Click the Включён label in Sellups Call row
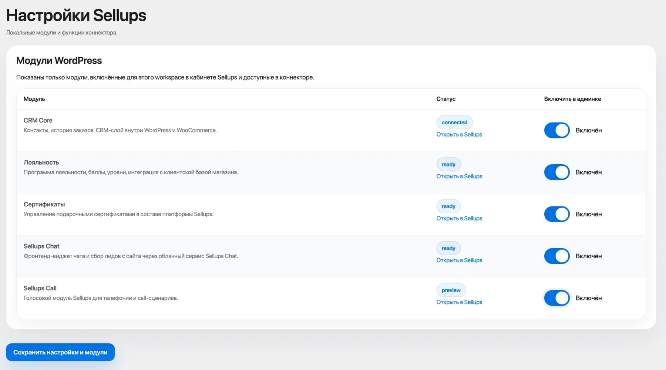 (x=589, y=298)
